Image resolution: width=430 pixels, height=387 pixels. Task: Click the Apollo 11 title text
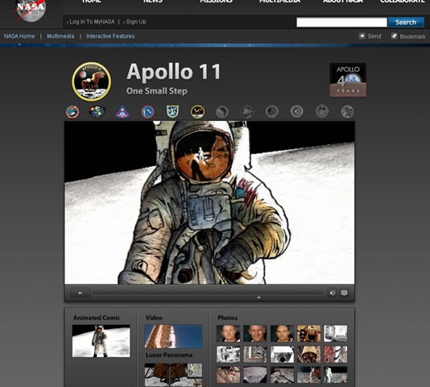pos(173,72)
